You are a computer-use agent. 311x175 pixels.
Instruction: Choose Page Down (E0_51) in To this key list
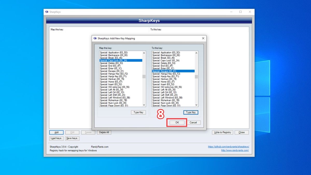coord(173,106)
